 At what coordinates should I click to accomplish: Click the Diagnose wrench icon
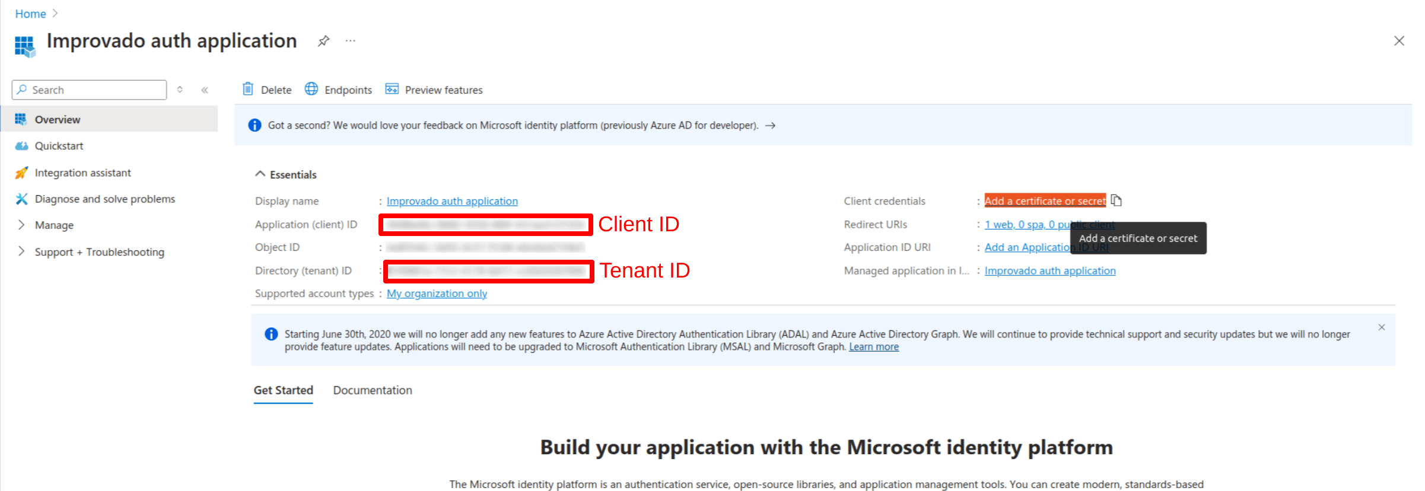click(x=21, y=199)
